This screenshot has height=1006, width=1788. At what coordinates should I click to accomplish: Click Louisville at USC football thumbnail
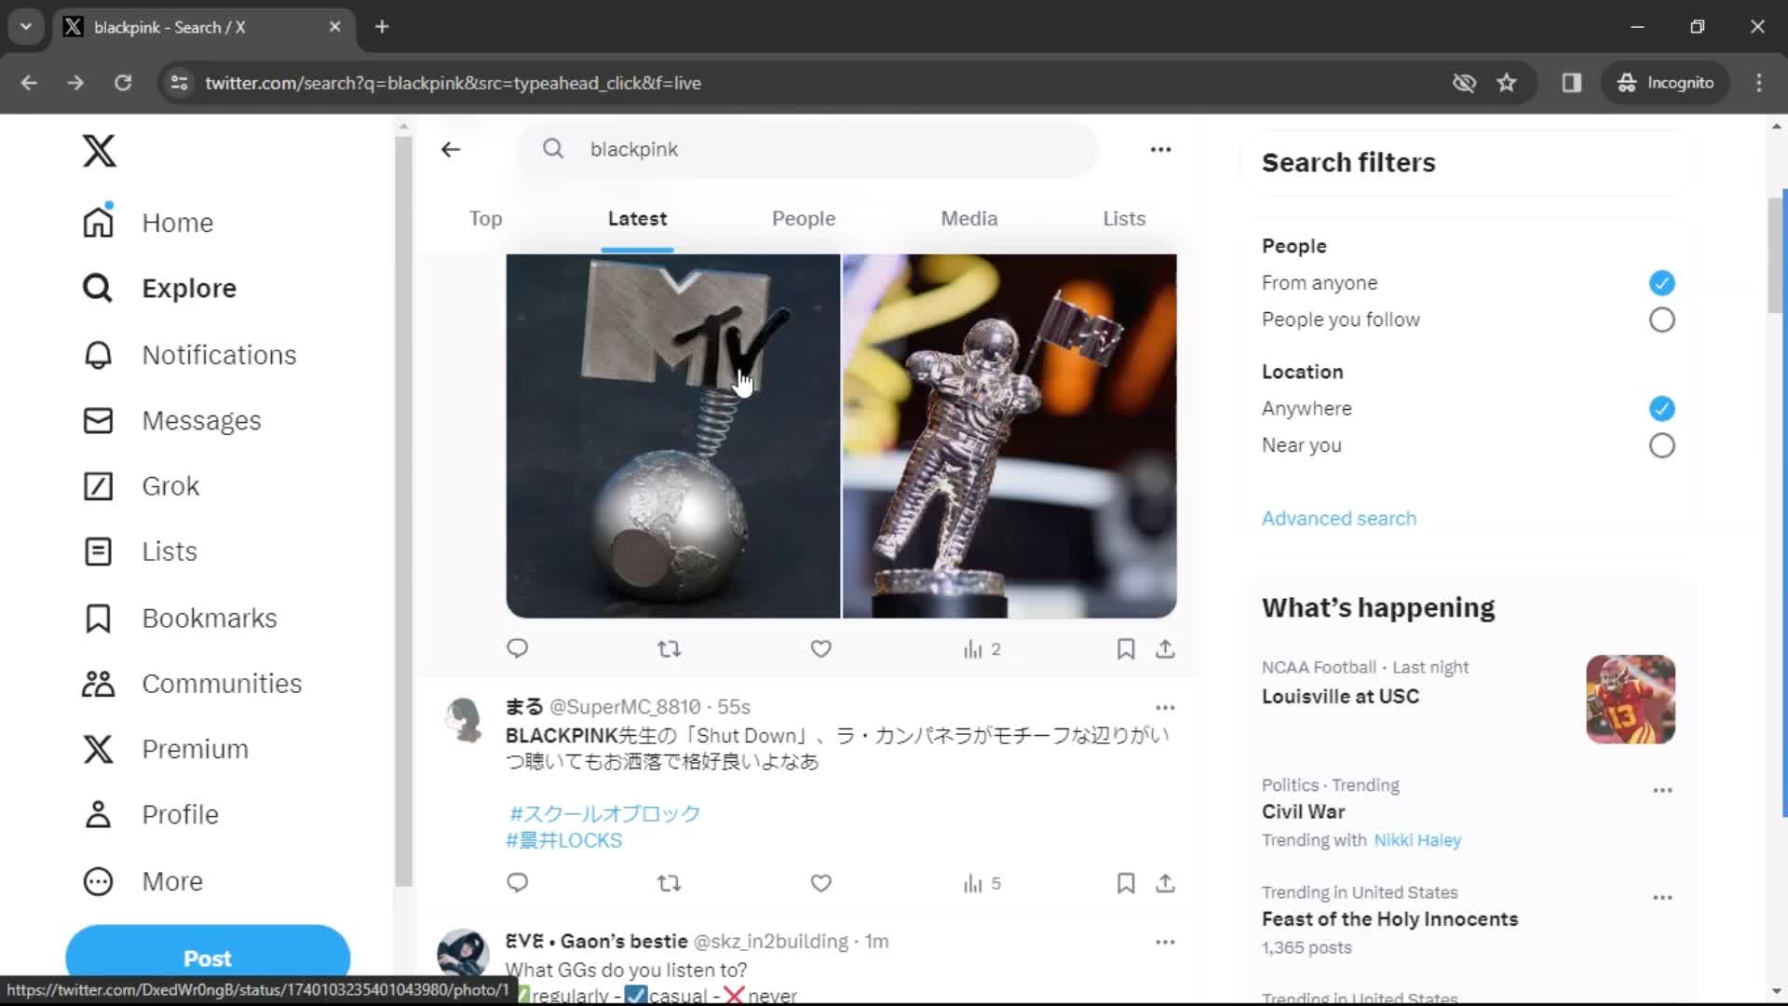1631,700
